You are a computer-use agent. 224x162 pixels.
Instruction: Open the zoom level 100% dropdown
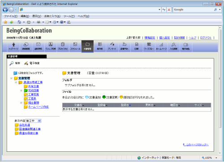(x=216, y=158)
